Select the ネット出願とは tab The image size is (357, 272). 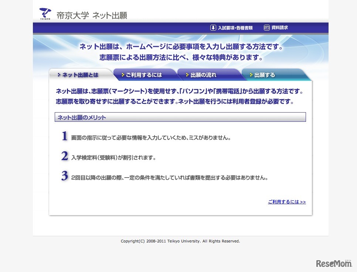point(80,75)
